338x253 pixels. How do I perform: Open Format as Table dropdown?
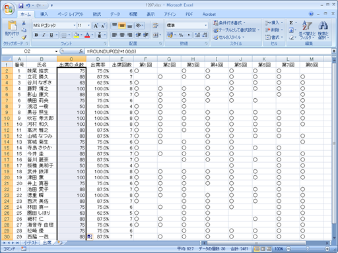pyautogui.click(x=236, y=30)
